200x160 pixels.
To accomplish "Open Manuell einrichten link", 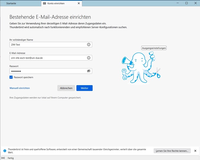I will coord(20,88).
